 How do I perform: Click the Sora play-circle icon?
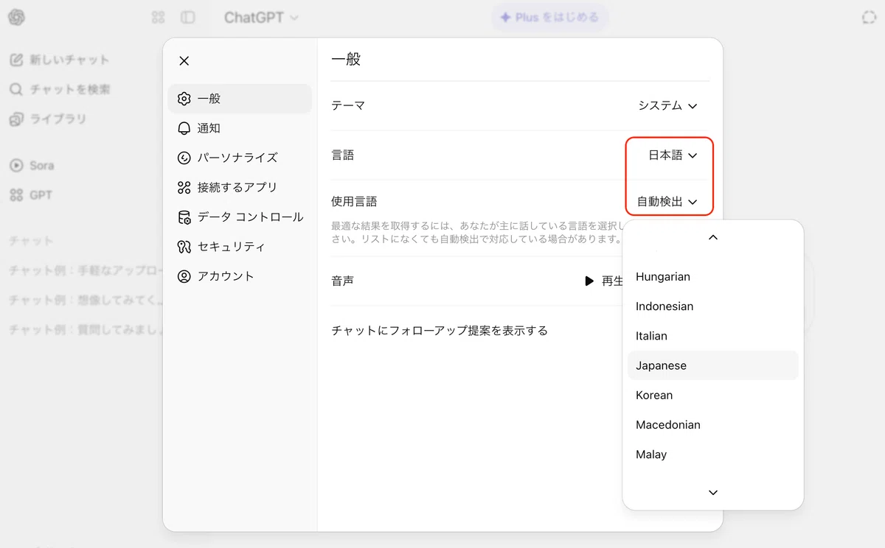16,166
